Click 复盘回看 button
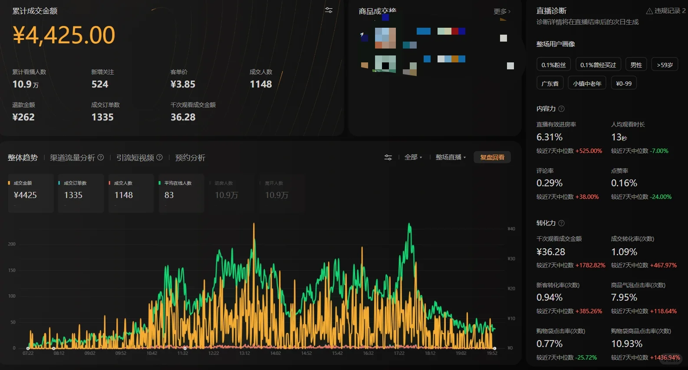Viewport: 688px width, 370px height. click(x=492, y=157)
